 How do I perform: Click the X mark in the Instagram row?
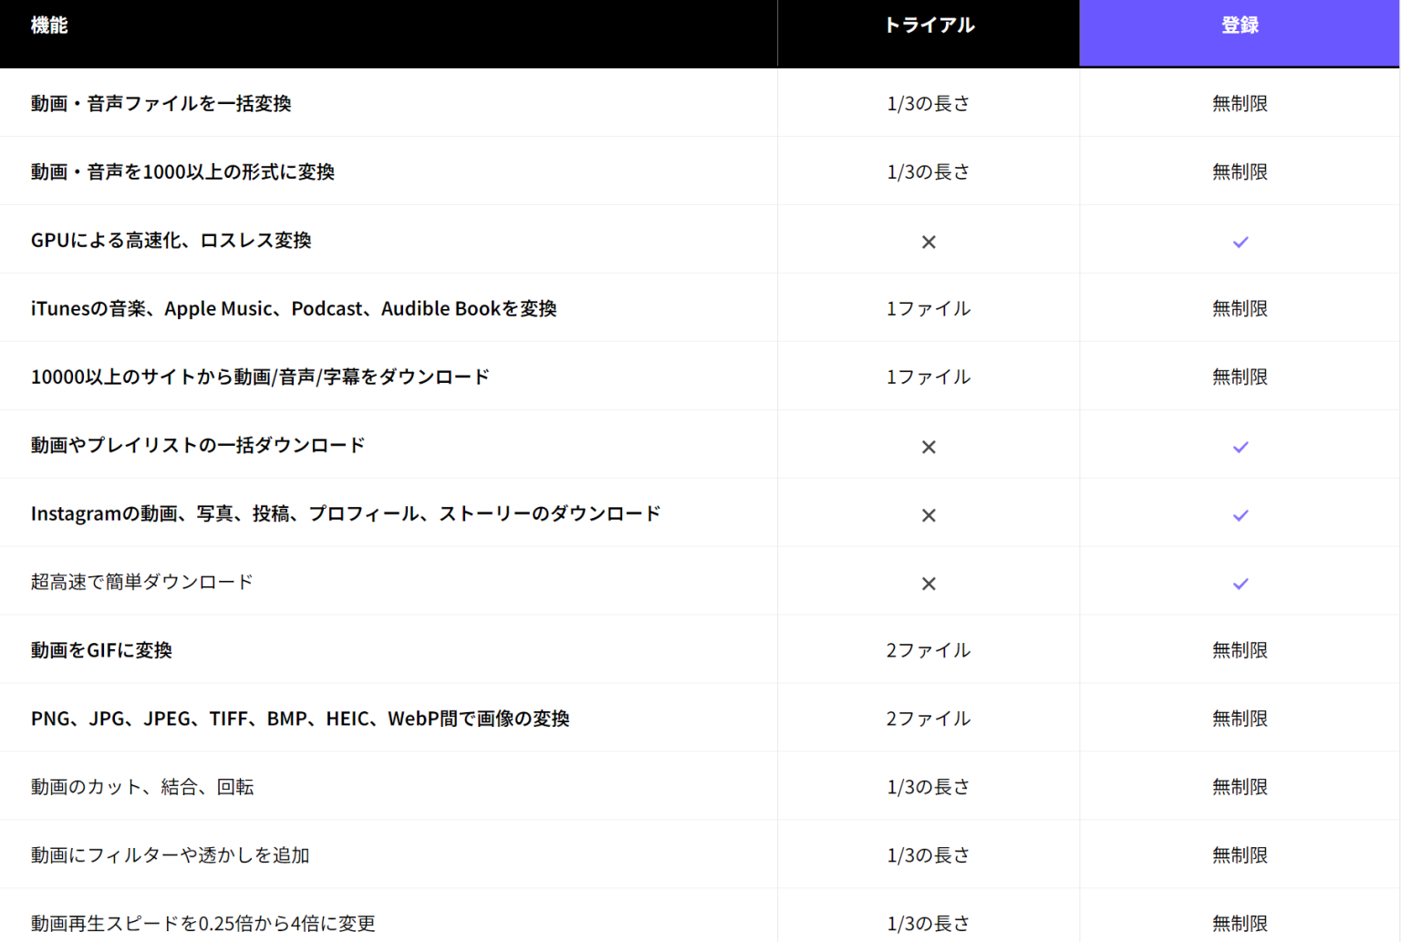pos(929,515)
